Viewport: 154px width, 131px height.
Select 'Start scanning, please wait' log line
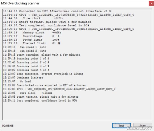pyautogui.click(x=41, y=55)
